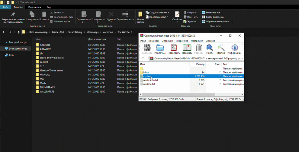Click Deselect (Снять выделение)
Image resolution: width=299 pixels, height=152 pixels.
point(214,17)
